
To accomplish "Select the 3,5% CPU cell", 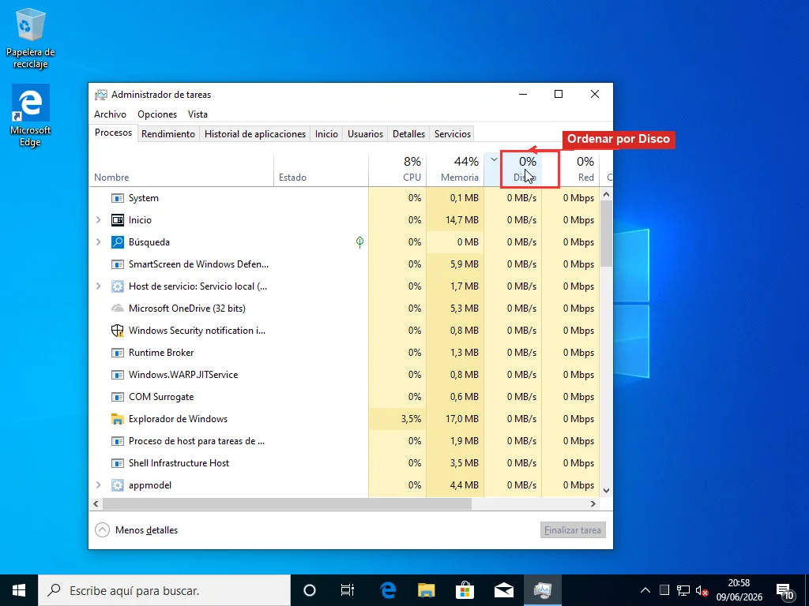I will point(398,419).
